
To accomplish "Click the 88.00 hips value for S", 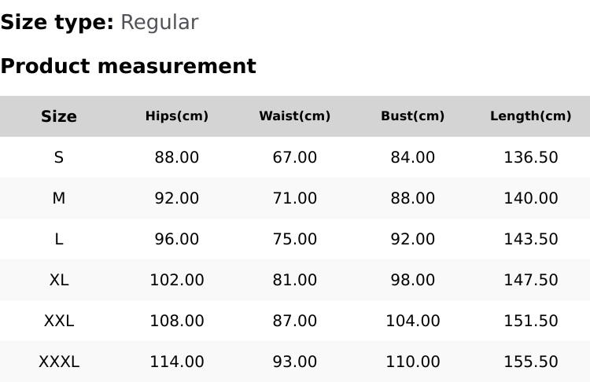I will (x=177, y=157).
